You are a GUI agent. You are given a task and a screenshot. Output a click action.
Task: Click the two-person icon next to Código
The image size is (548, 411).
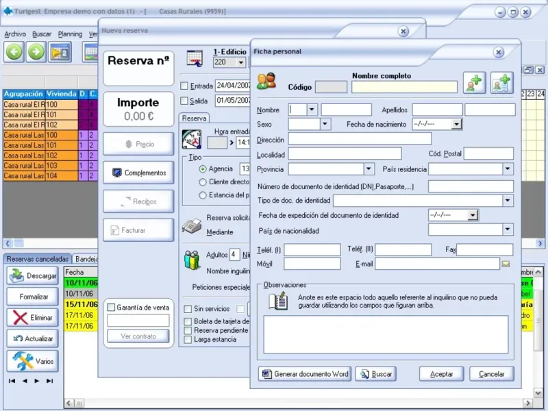[x=266, y=81]
